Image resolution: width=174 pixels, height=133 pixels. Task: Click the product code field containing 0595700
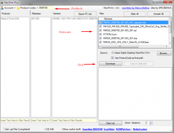tap(46, 8)
